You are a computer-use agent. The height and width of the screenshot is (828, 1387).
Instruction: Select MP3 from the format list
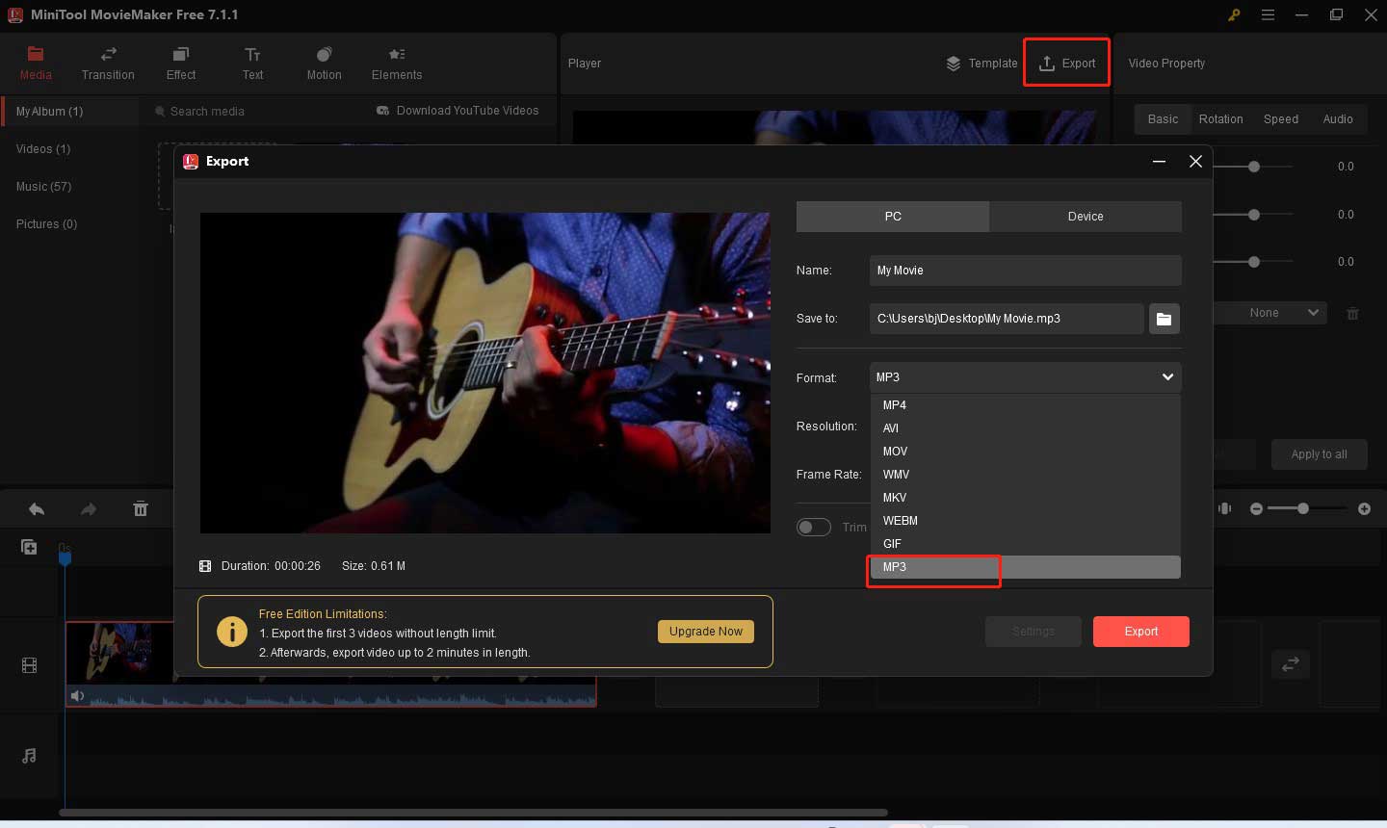(932, 567)
